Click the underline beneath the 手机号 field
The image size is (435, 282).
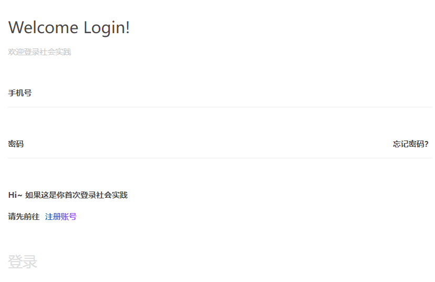(220, 107)
